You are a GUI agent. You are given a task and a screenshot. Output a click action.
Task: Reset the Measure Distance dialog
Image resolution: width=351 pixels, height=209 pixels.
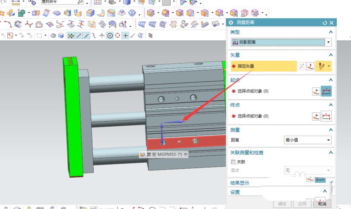point(325,23)
